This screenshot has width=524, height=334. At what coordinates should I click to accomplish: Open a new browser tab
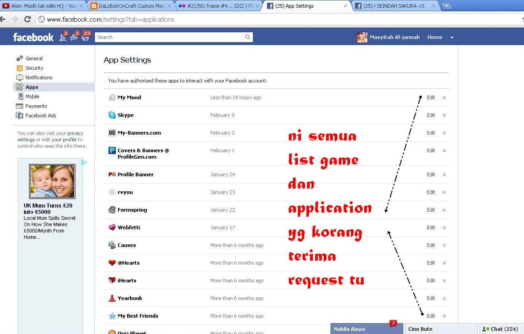[x=446, y=6]
